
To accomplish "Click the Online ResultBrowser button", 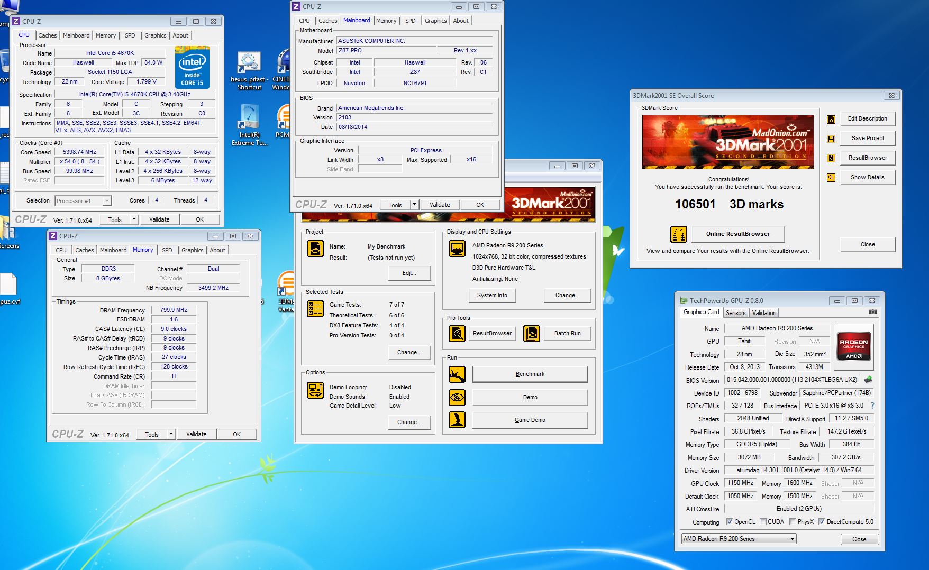I will 738,234.
